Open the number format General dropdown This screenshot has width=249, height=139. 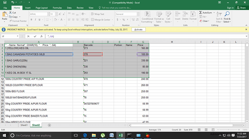coord(138,14)
